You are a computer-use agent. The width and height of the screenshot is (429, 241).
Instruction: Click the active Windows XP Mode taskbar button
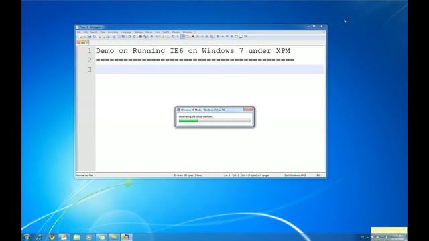[x=126, y=237]
